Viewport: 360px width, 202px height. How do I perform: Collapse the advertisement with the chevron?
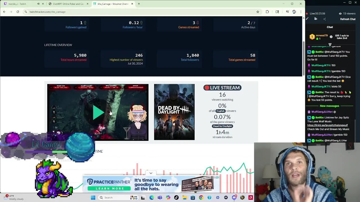pos(151,173)
